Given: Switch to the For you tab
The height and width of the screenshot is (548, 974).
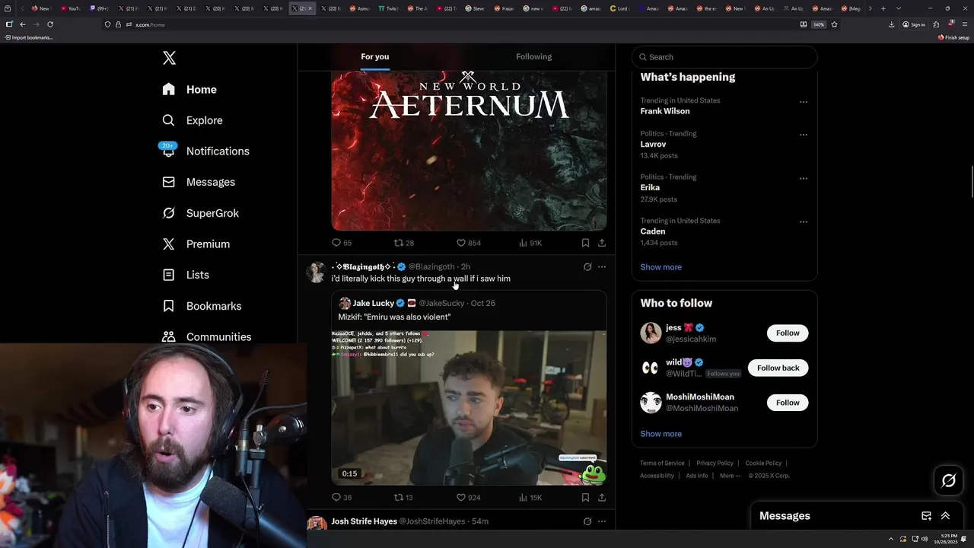Looking at the screenshot, I should (x=374, y=56).
